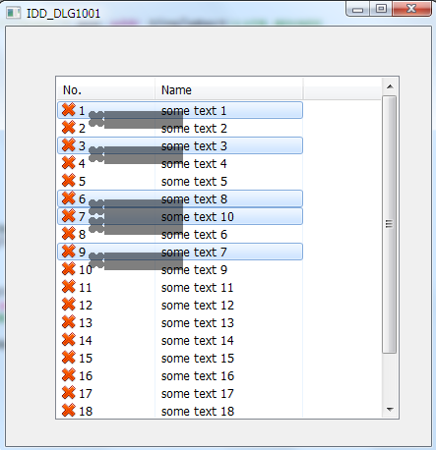Click the red X icon beside number 13
Viewport: 436px width, 450px height.
tap(69, 322)
